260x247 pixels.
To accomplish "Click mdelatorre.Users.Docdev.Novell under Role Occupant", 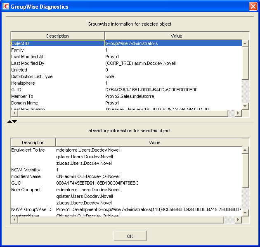I will point(88,190).
